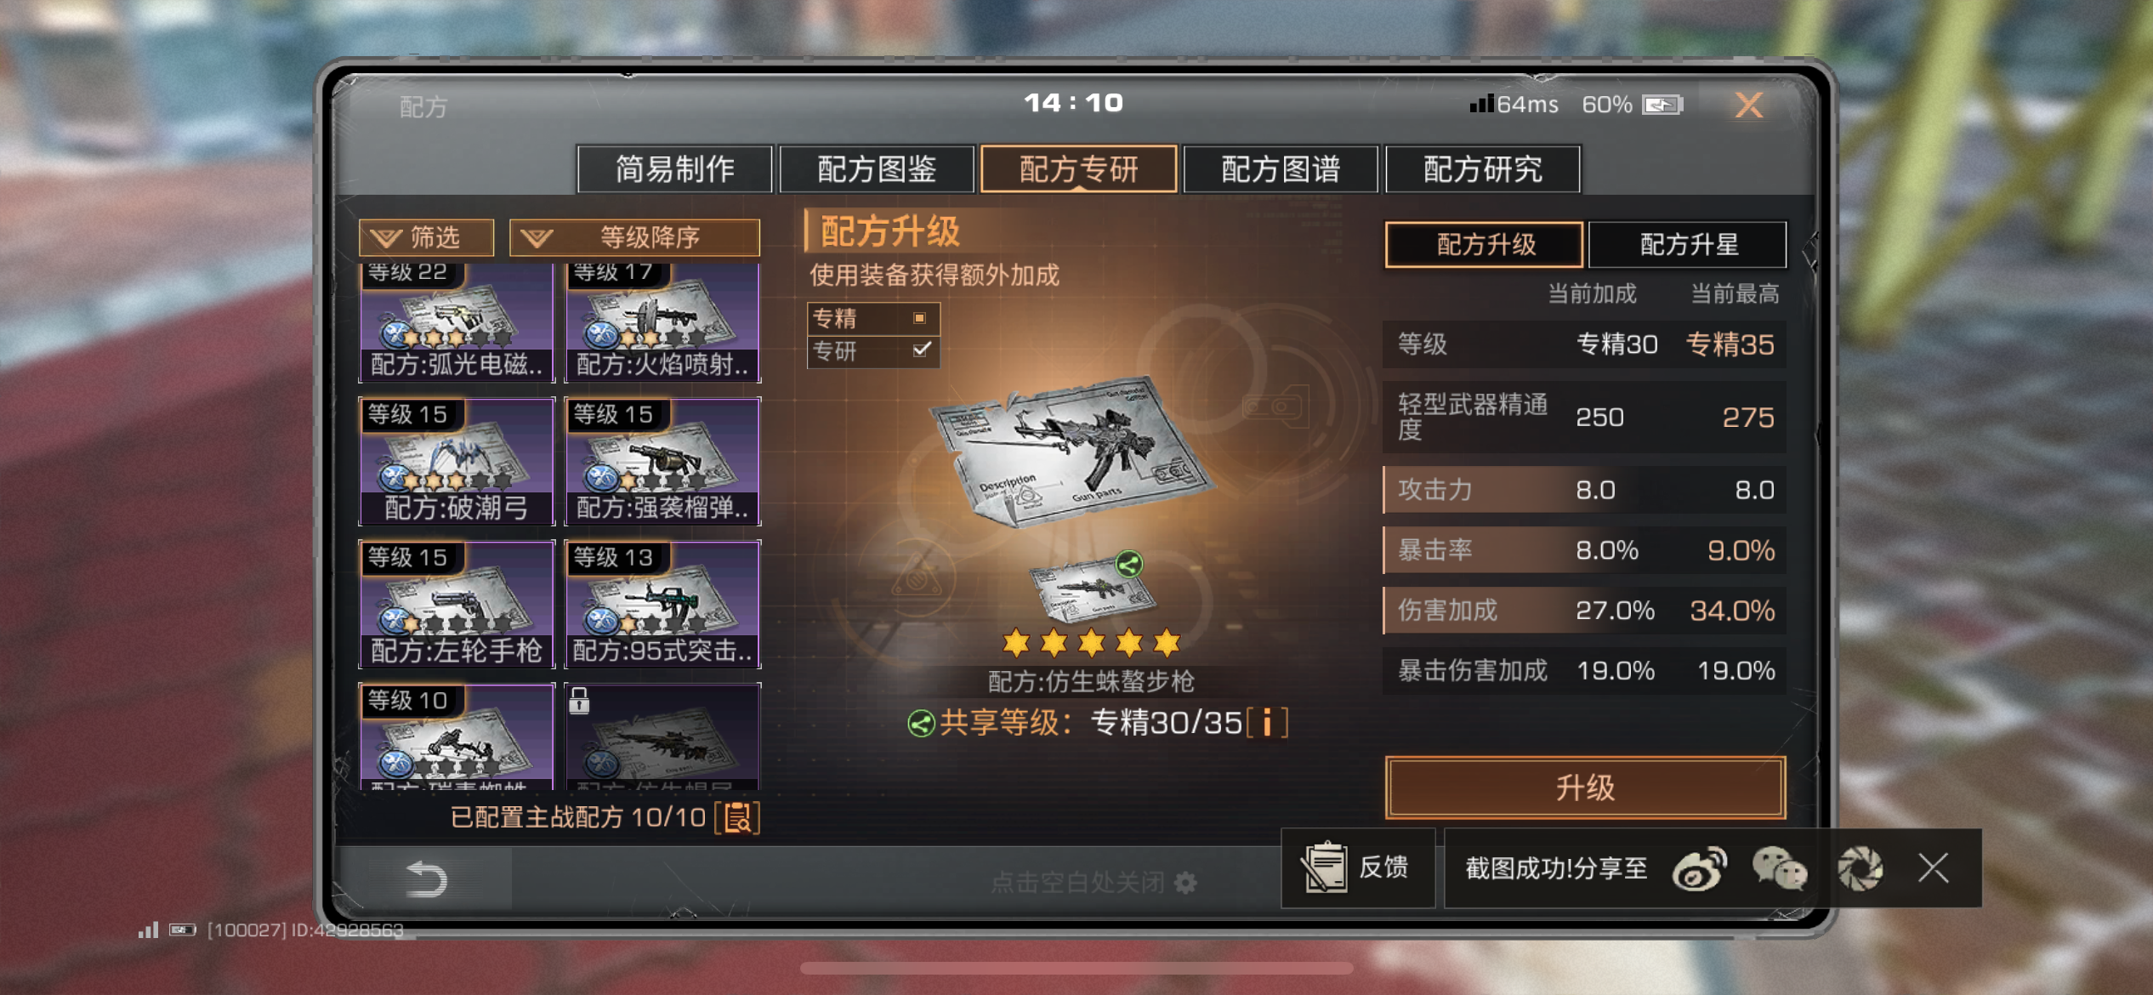Open the 配方研究 tab
The height and width of the screenshot is (995, 2153).
(x=1483, y=169)
